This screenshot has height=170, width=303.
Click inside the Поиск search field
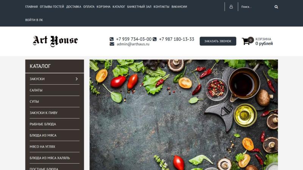click(x=256, y=7)
